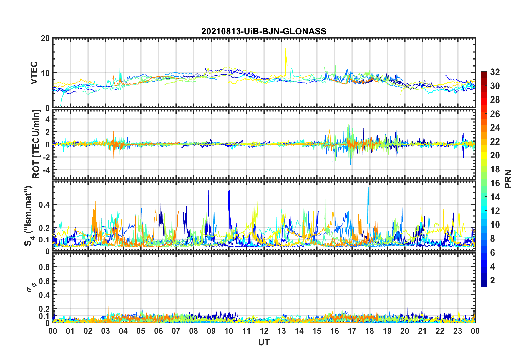
Task: Click VTEC axis tick value 10
Action: [x=45, y=73]
